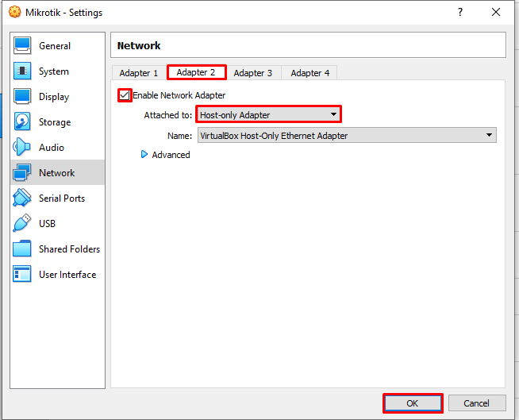Viewport: 519px width, 420px height.
Task: Click the Cancel button
Action: click(x=477, y=403)
